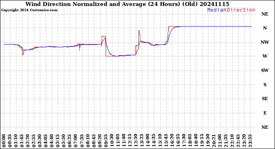This screenshot has width=275, height=149.
Task: Click the 17:30 time axis label
Action: pos(184,141)
